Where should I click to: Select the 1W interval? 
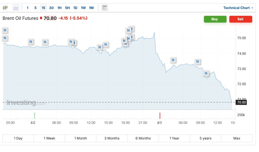click(x=83, y=8)
